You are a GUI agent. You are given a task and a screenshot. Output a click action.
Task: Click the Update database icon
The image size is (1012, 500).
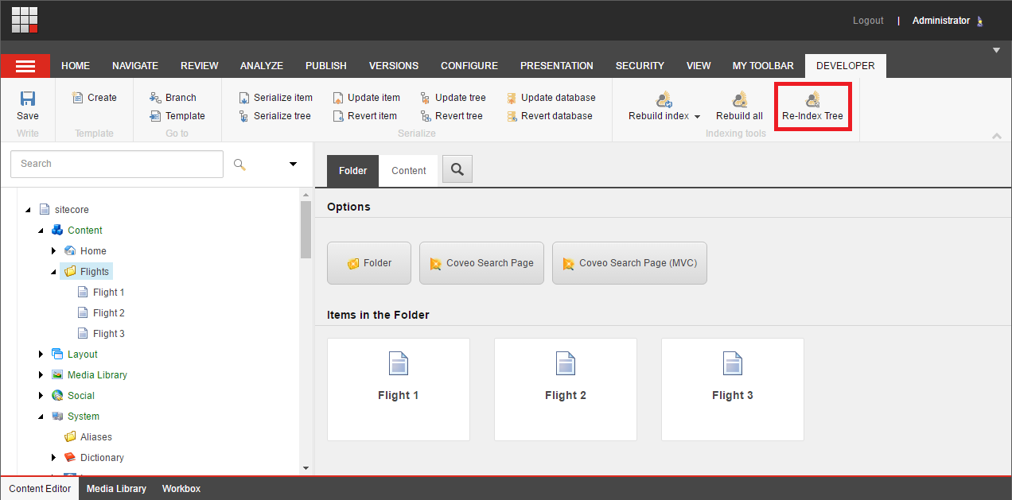point(551,97)
